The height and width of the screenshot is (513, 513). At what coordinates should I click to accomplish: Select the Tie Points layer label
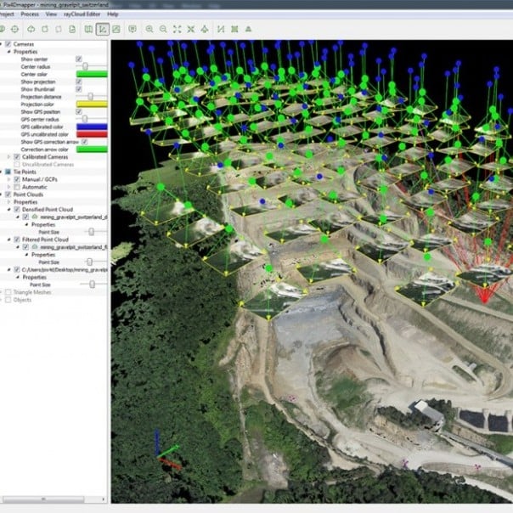pyautogui.click(x=23, y=172)
